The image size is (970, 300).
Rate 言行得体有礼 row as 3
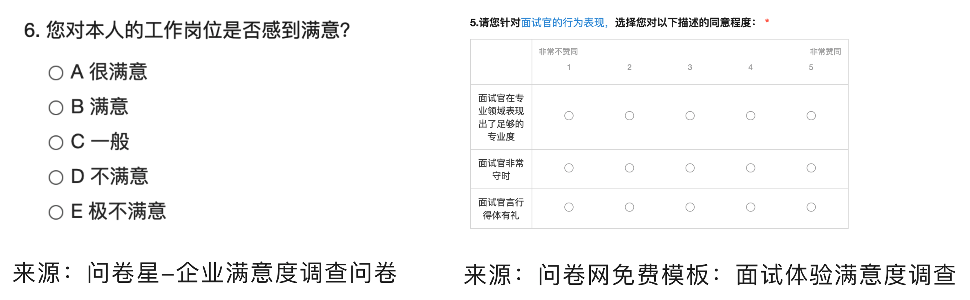[x=690, y=207]
